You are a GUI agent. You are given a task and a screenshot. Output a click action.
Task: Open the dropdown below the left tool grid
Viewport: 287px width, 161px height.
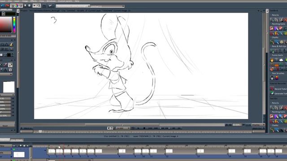6,74
